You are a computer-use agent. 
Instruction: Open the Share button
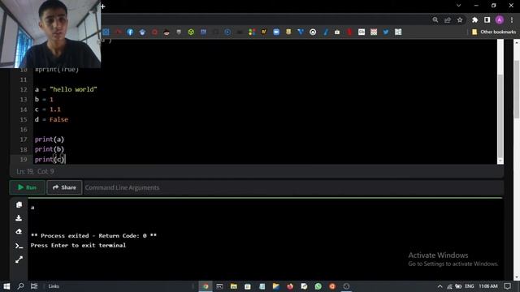[x=64, y=187]
